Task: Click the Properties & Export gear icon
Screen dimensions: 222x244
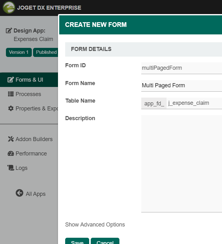Action: tap(11, 109)
